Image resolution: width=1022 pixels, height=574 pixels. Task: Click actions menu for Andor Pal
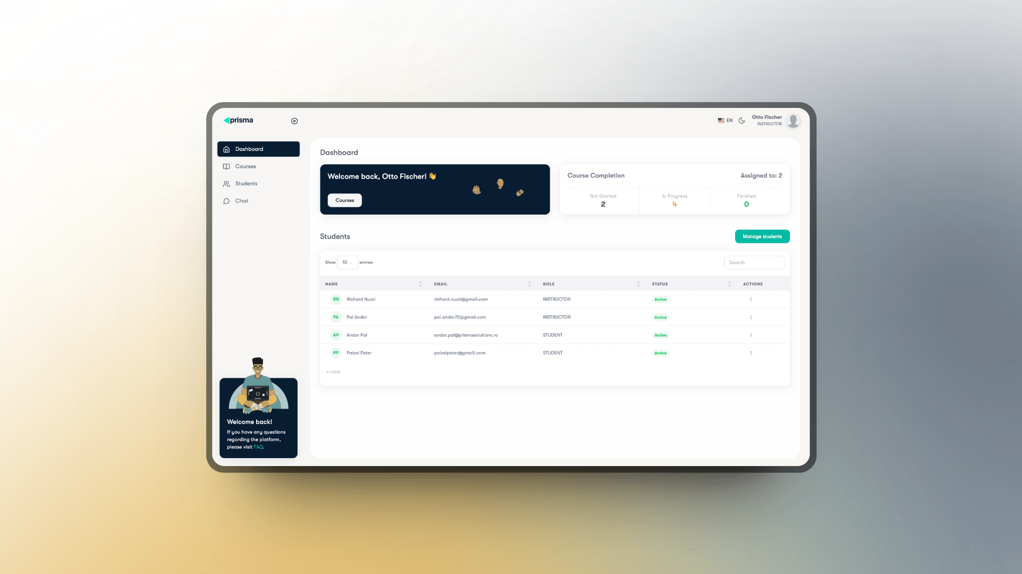[751, 334]
